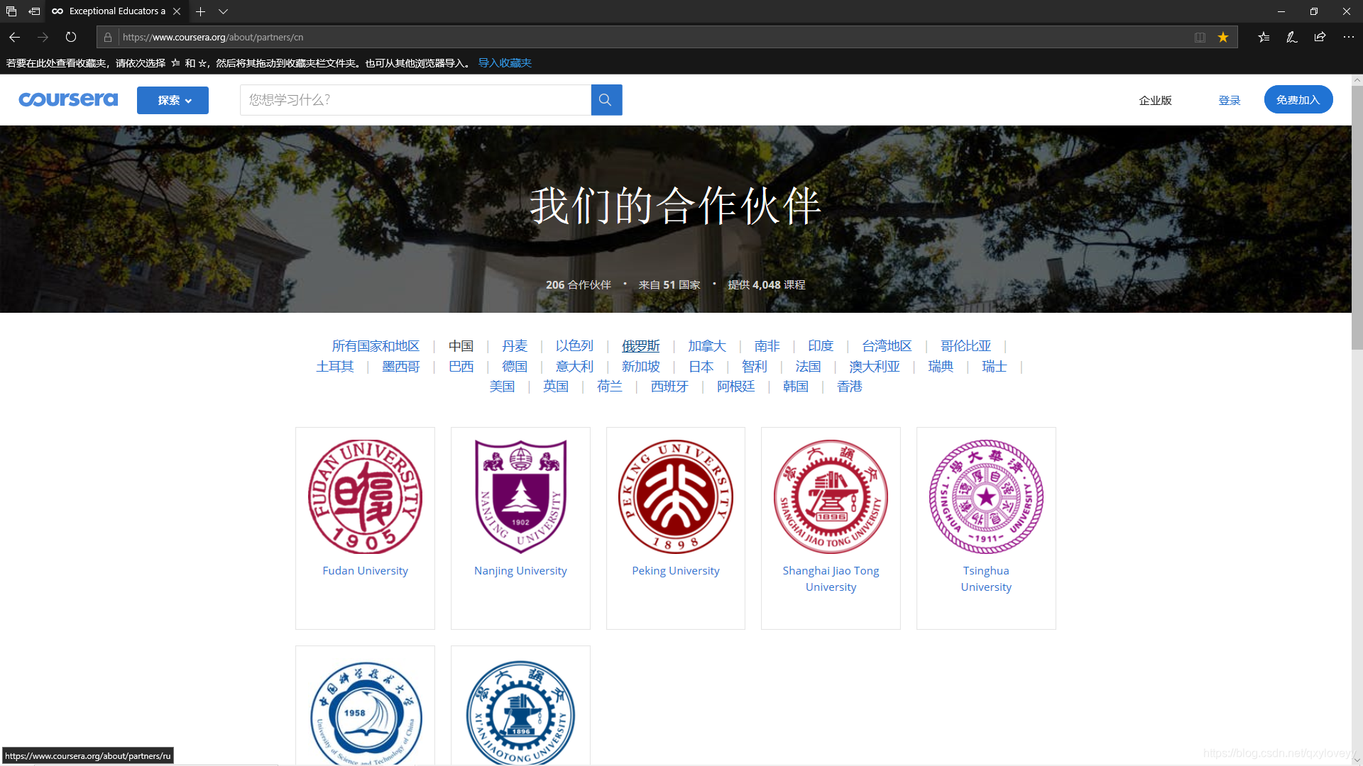This screenshot has width=1363, height=766.
Task: Select the 俄罗斯 country filter link
Action: coord(640,345)
